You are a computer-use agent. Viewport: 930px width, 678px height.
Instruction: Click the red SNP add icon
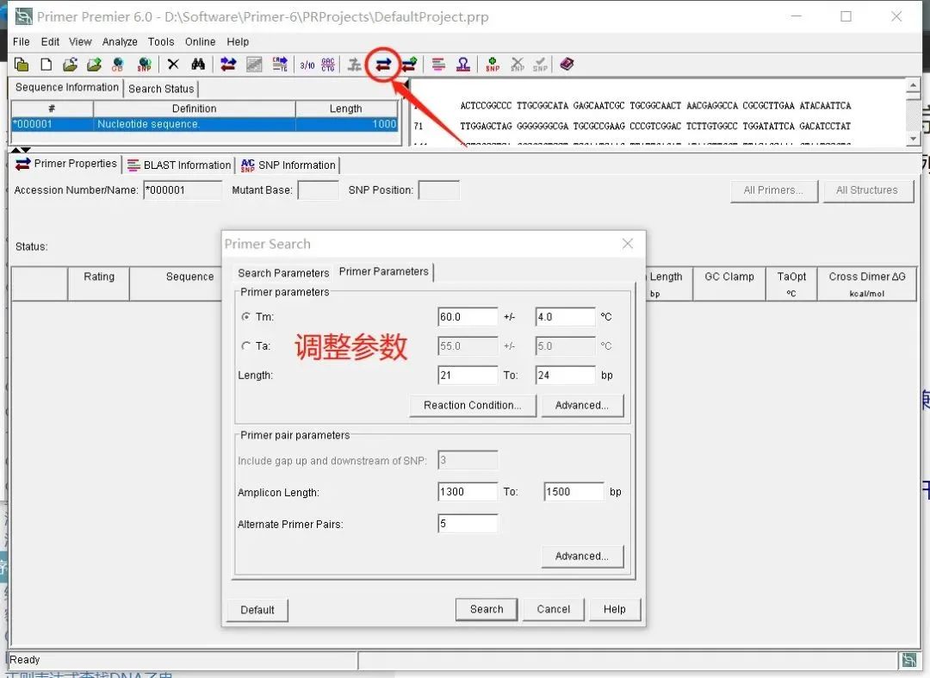493,64
